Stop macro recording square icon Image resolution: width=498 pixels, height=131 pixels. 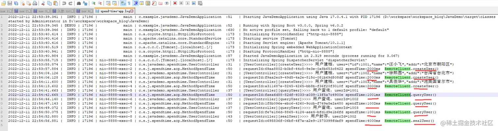click(x=181, y=3)
